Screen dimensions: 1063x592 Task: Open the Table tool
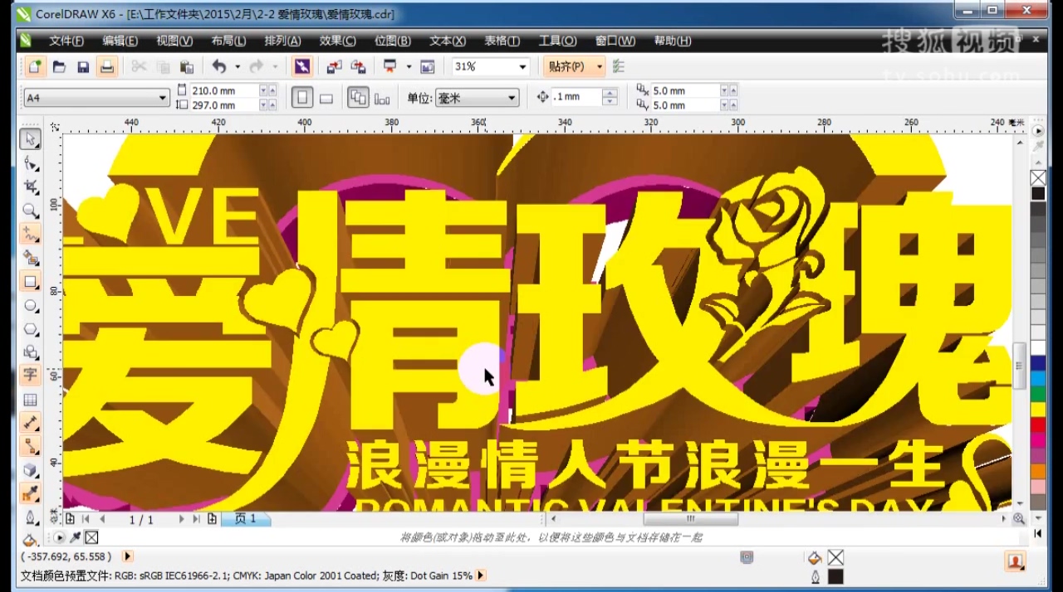tap(31, 400)
